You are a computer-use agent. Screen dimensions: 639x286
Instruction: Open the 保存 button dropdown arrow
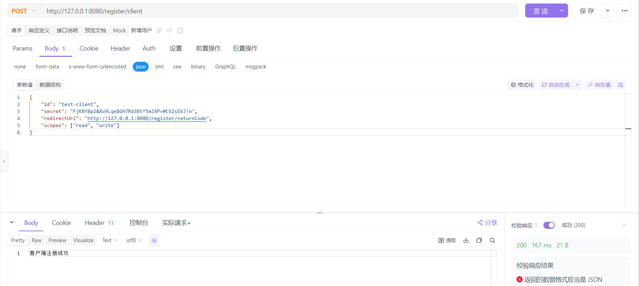[608, 11]
